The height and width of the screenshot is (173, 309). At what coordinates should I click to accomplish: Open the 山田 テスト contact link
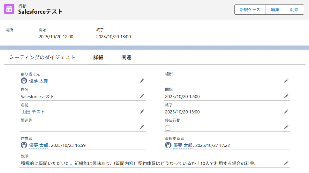tap(33, 112)
